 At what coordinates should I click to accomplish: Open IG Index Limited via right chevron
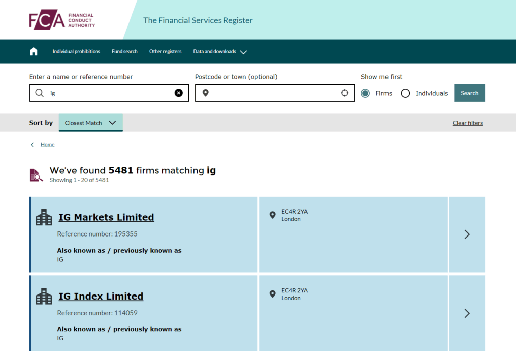coord(467,313)
